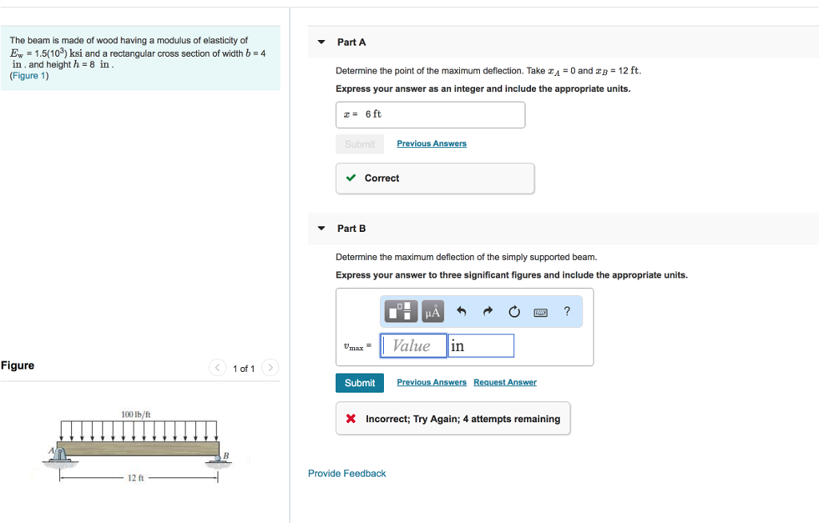Open keyboard shortcuts icon
The width and height of the screenshot is (819, 523).
pyautogui.click(x=541, y=312)
